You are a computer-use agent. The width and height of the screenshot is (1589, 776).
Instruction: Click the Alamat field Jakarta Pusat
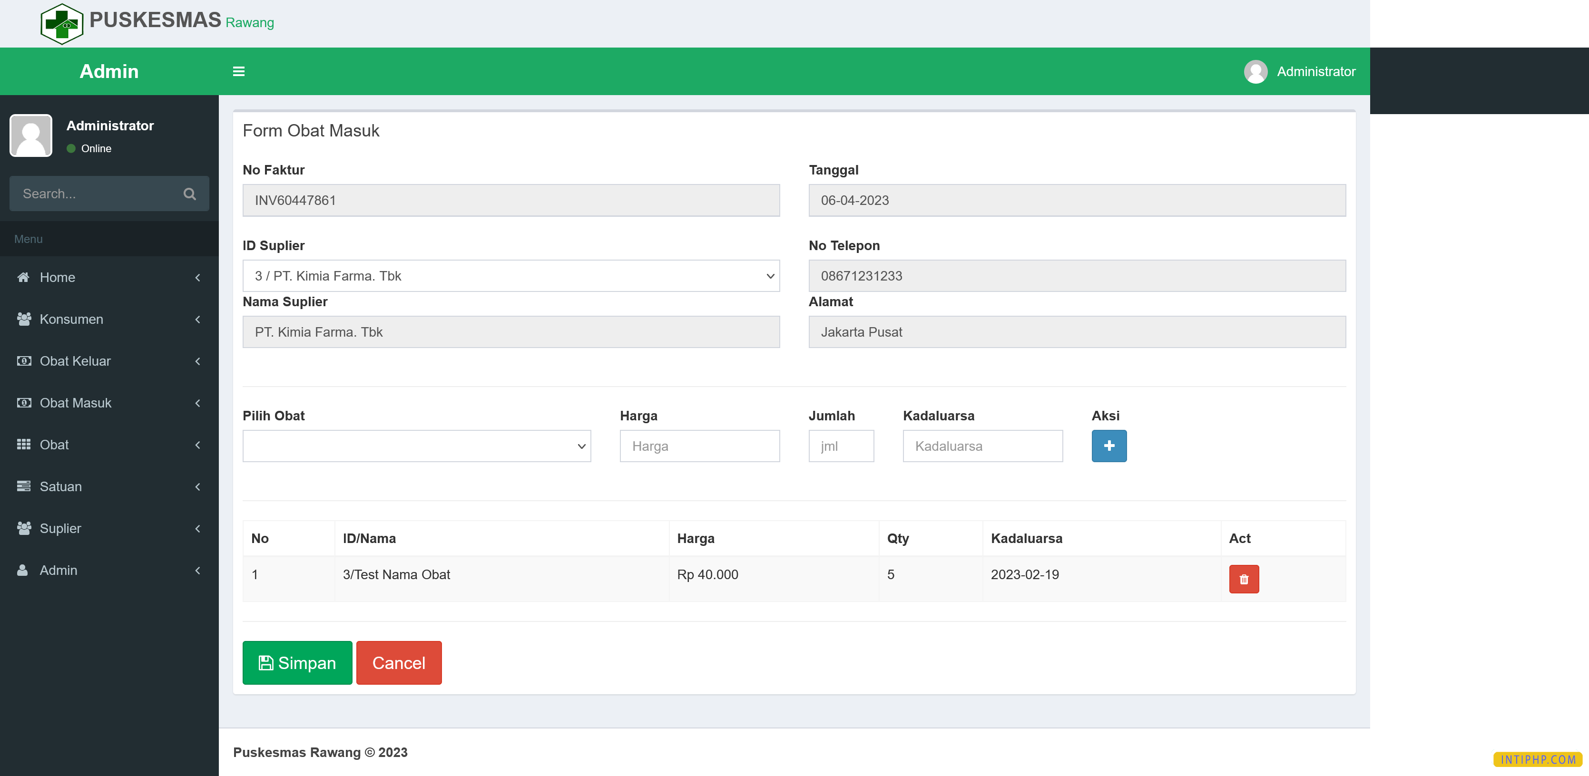click(1077, 331)
